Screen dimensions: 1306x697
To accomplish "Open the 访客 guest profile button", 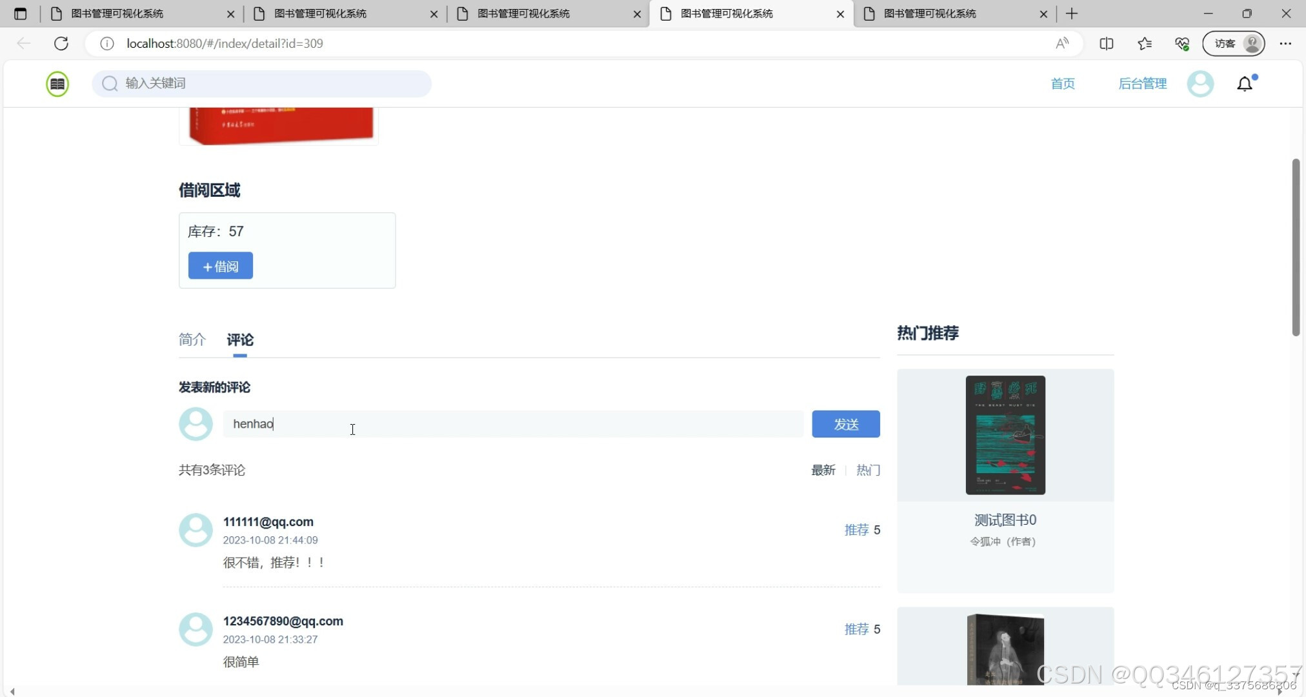I will (x=1234, y=43).
